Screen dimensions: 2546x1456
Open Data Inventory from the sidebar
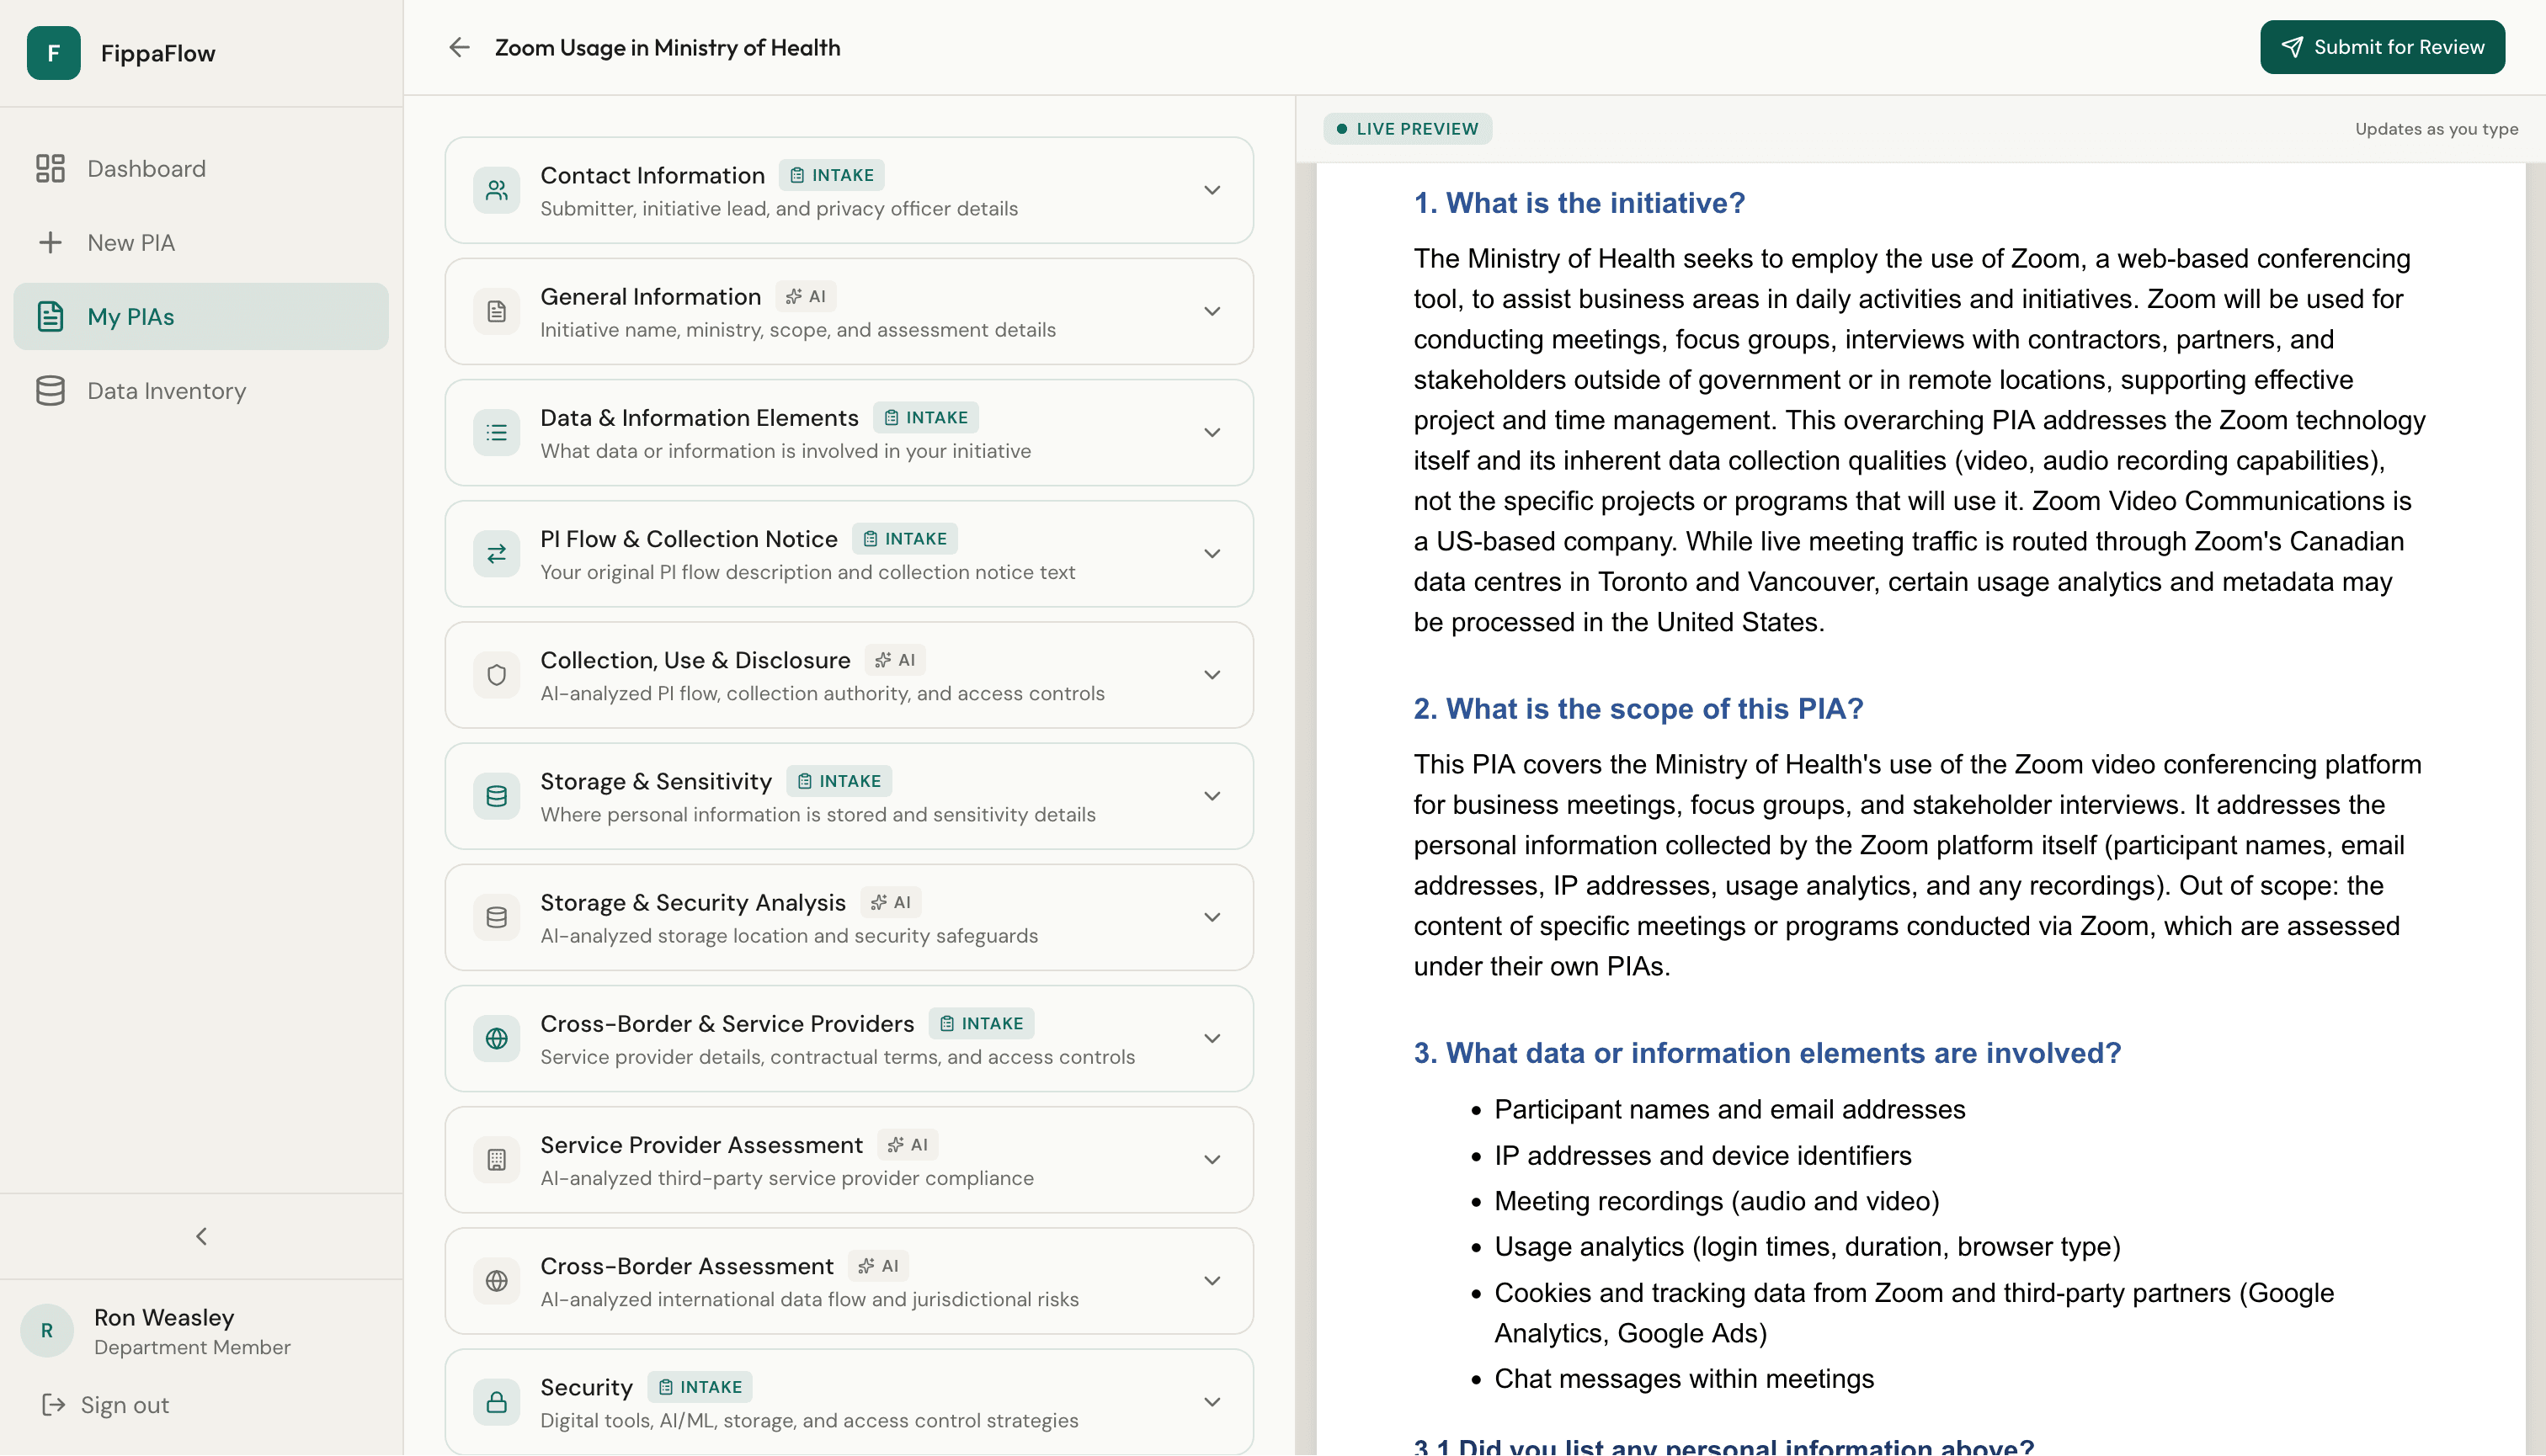[201, 390]
